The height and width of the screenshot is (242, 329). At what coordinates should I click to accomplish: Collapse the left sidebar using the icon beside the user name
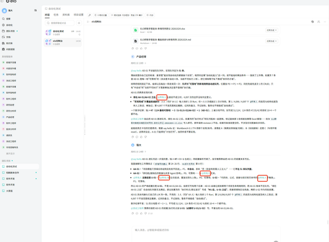point(36,10)
